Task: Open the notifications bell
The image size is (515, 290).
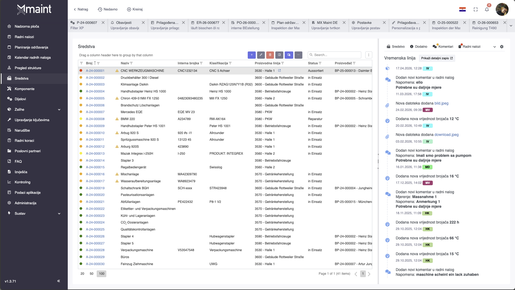Action: pos(487,9)
